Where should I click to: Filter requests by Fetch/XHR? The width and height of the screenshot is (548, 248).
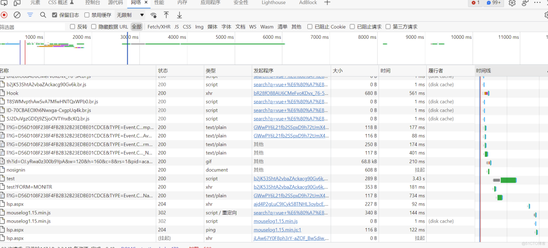tap(159, 27)
